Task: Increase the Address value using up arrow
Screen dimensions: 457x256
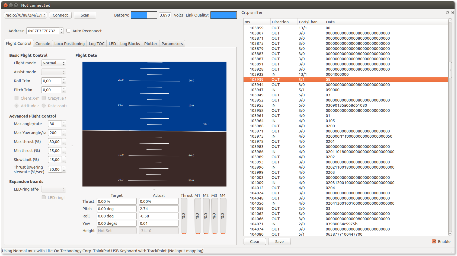Action: [62, 30]
